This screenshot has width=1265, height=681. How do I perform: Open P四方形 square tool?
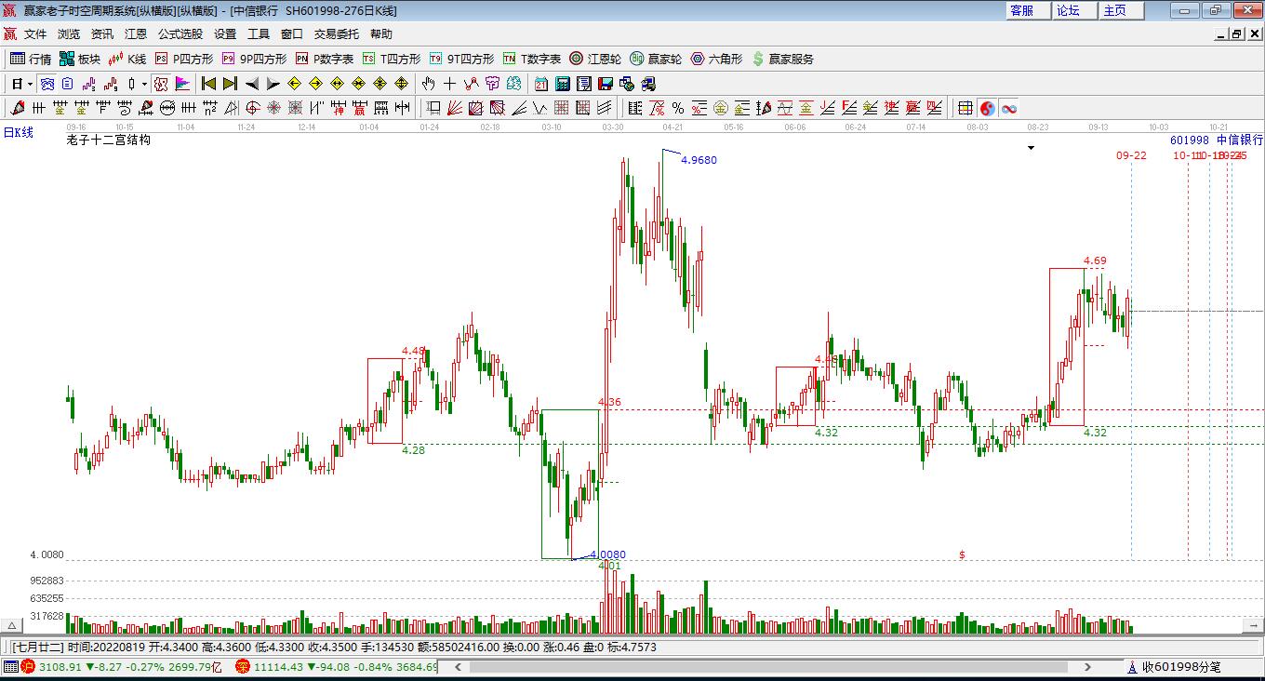click(183, 59)
